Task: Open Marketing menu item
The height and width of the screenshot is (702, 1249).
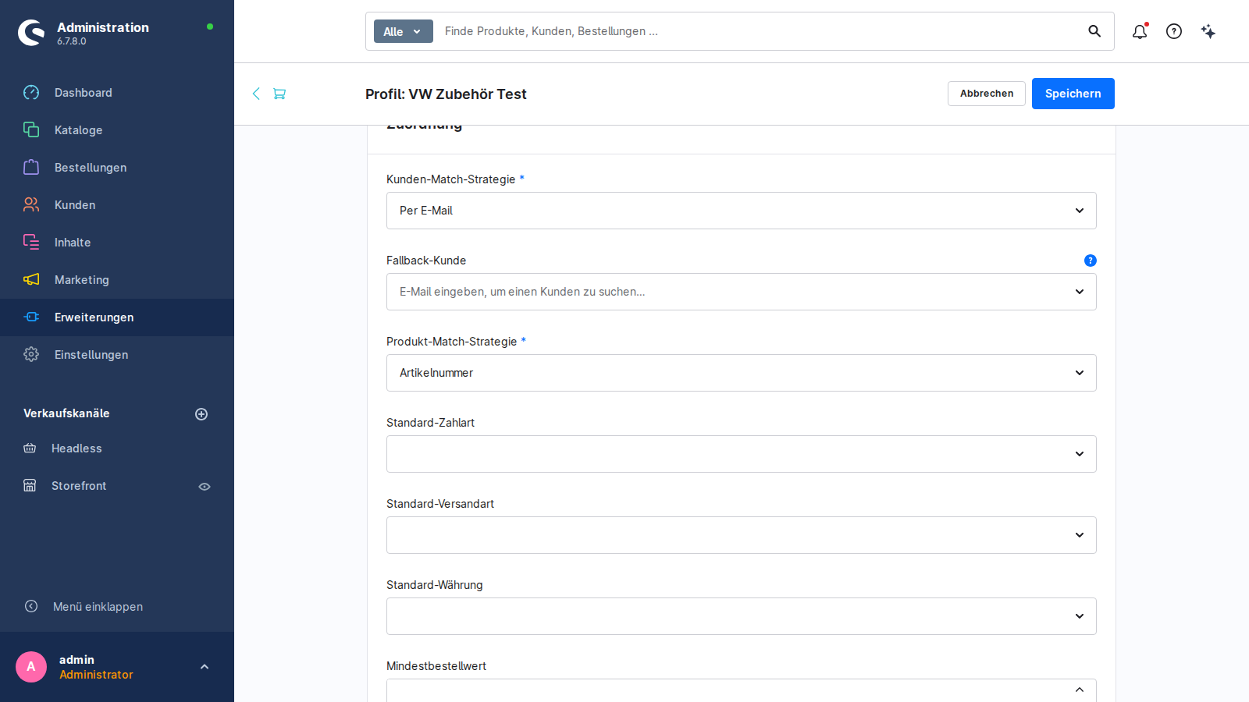Action: pyautogui.click(x=117, y=280)
